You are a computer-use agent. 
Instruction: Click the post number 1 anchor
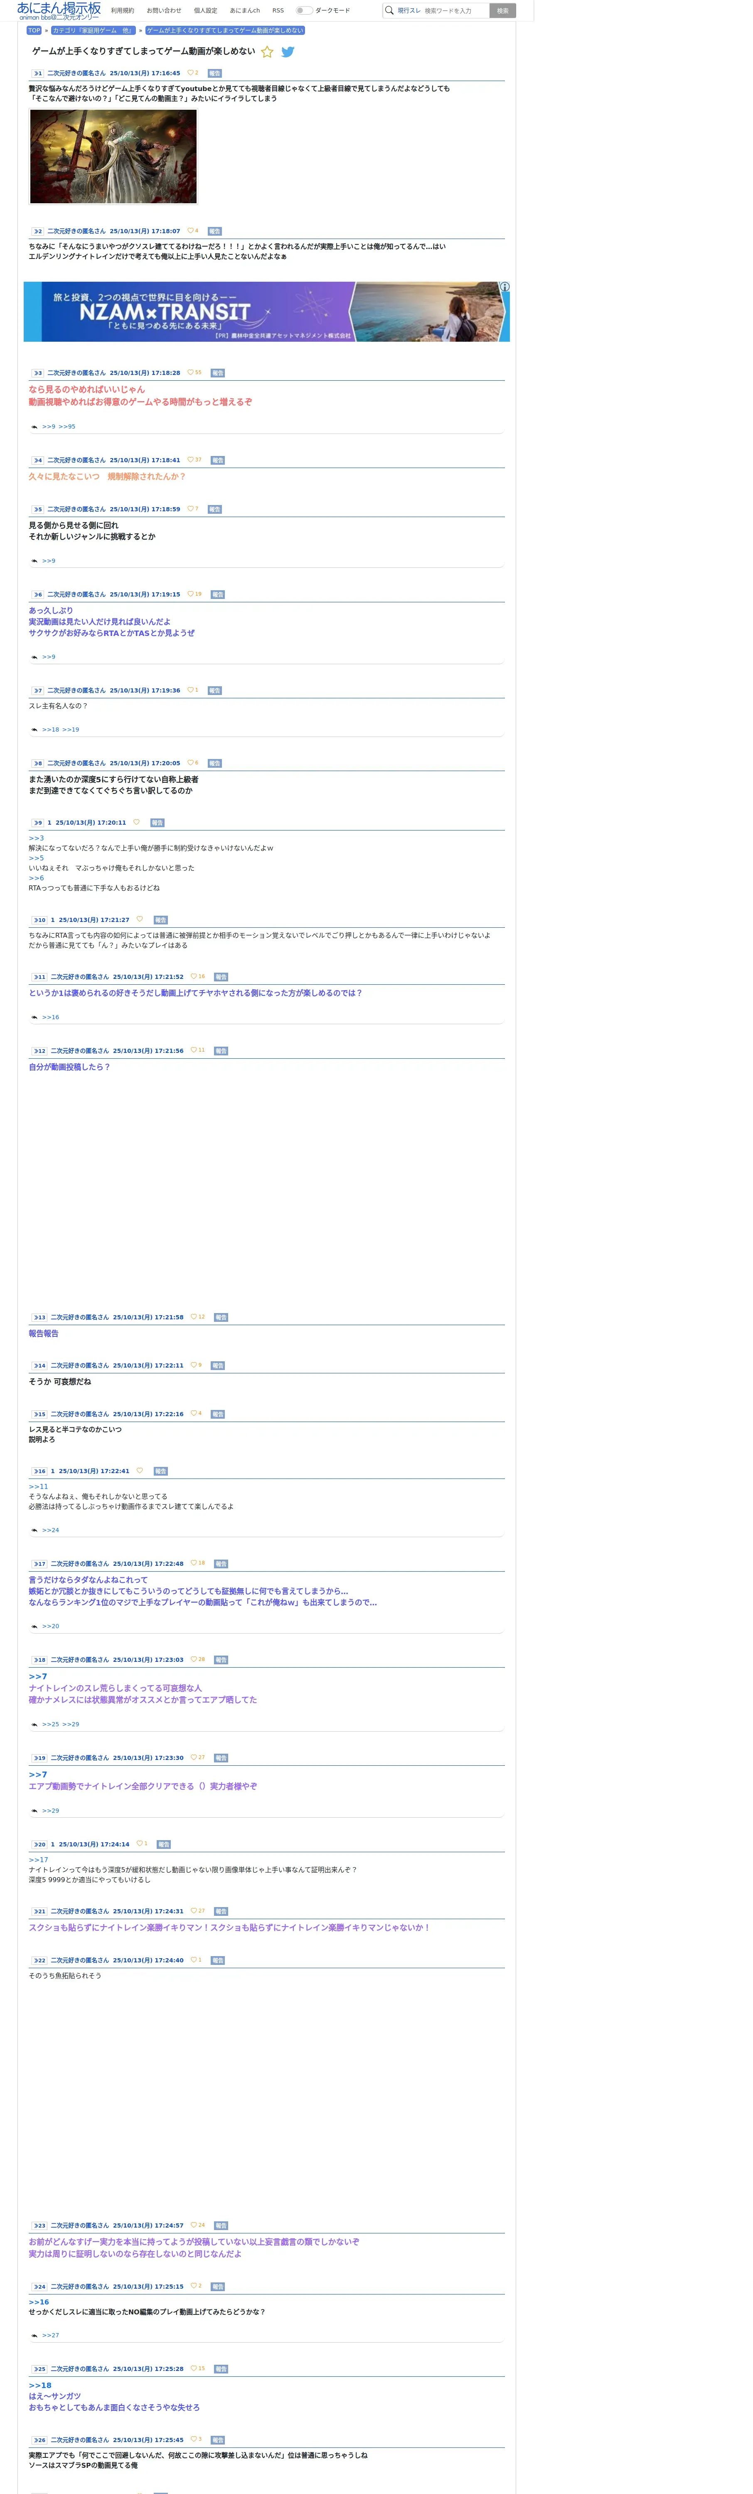point(38,73)
